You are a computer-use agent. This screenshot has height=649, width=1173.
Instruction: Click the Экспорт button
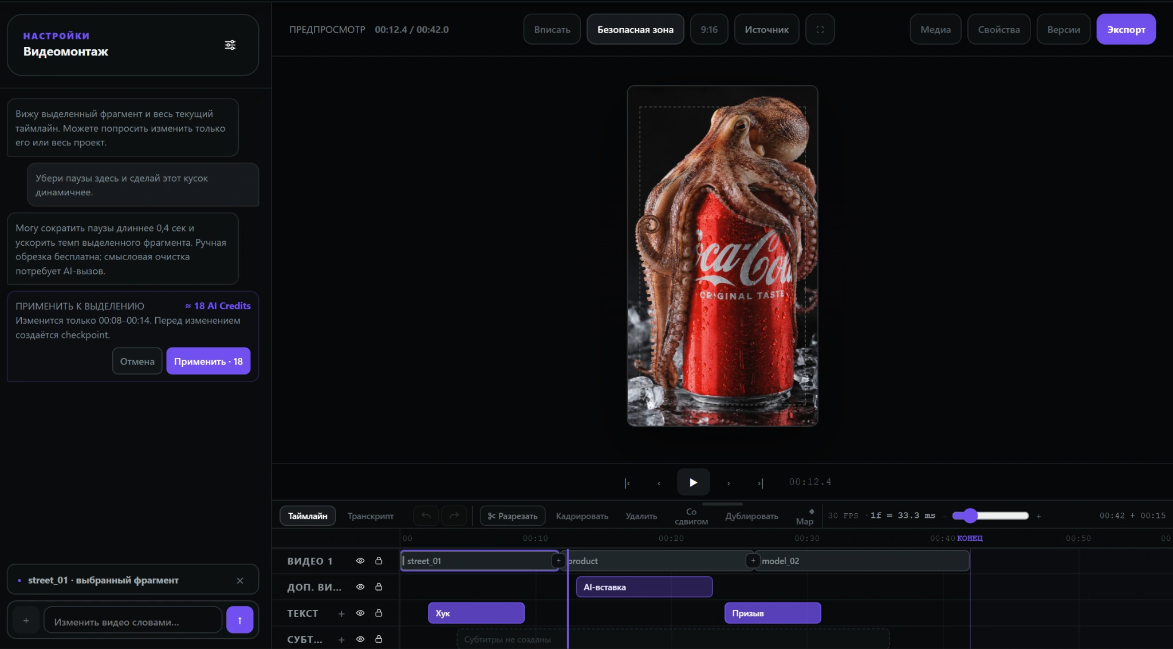pyautogui.click(x=1126, y=29)
